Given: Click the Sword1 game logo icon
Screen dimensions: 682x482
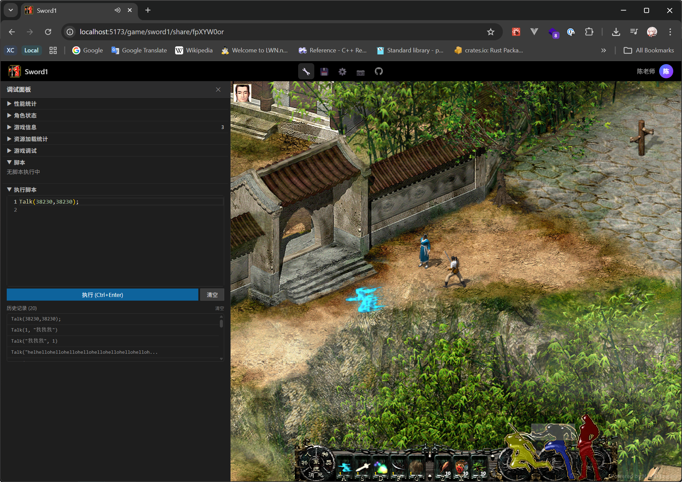Looking at the screenshot, I should click(x=14, y=71).
